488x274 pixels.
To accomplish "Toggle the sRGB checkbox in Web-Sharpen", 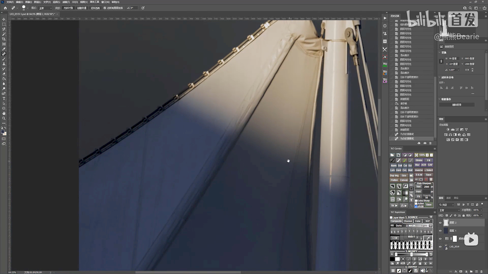I will tap(416, 206).
